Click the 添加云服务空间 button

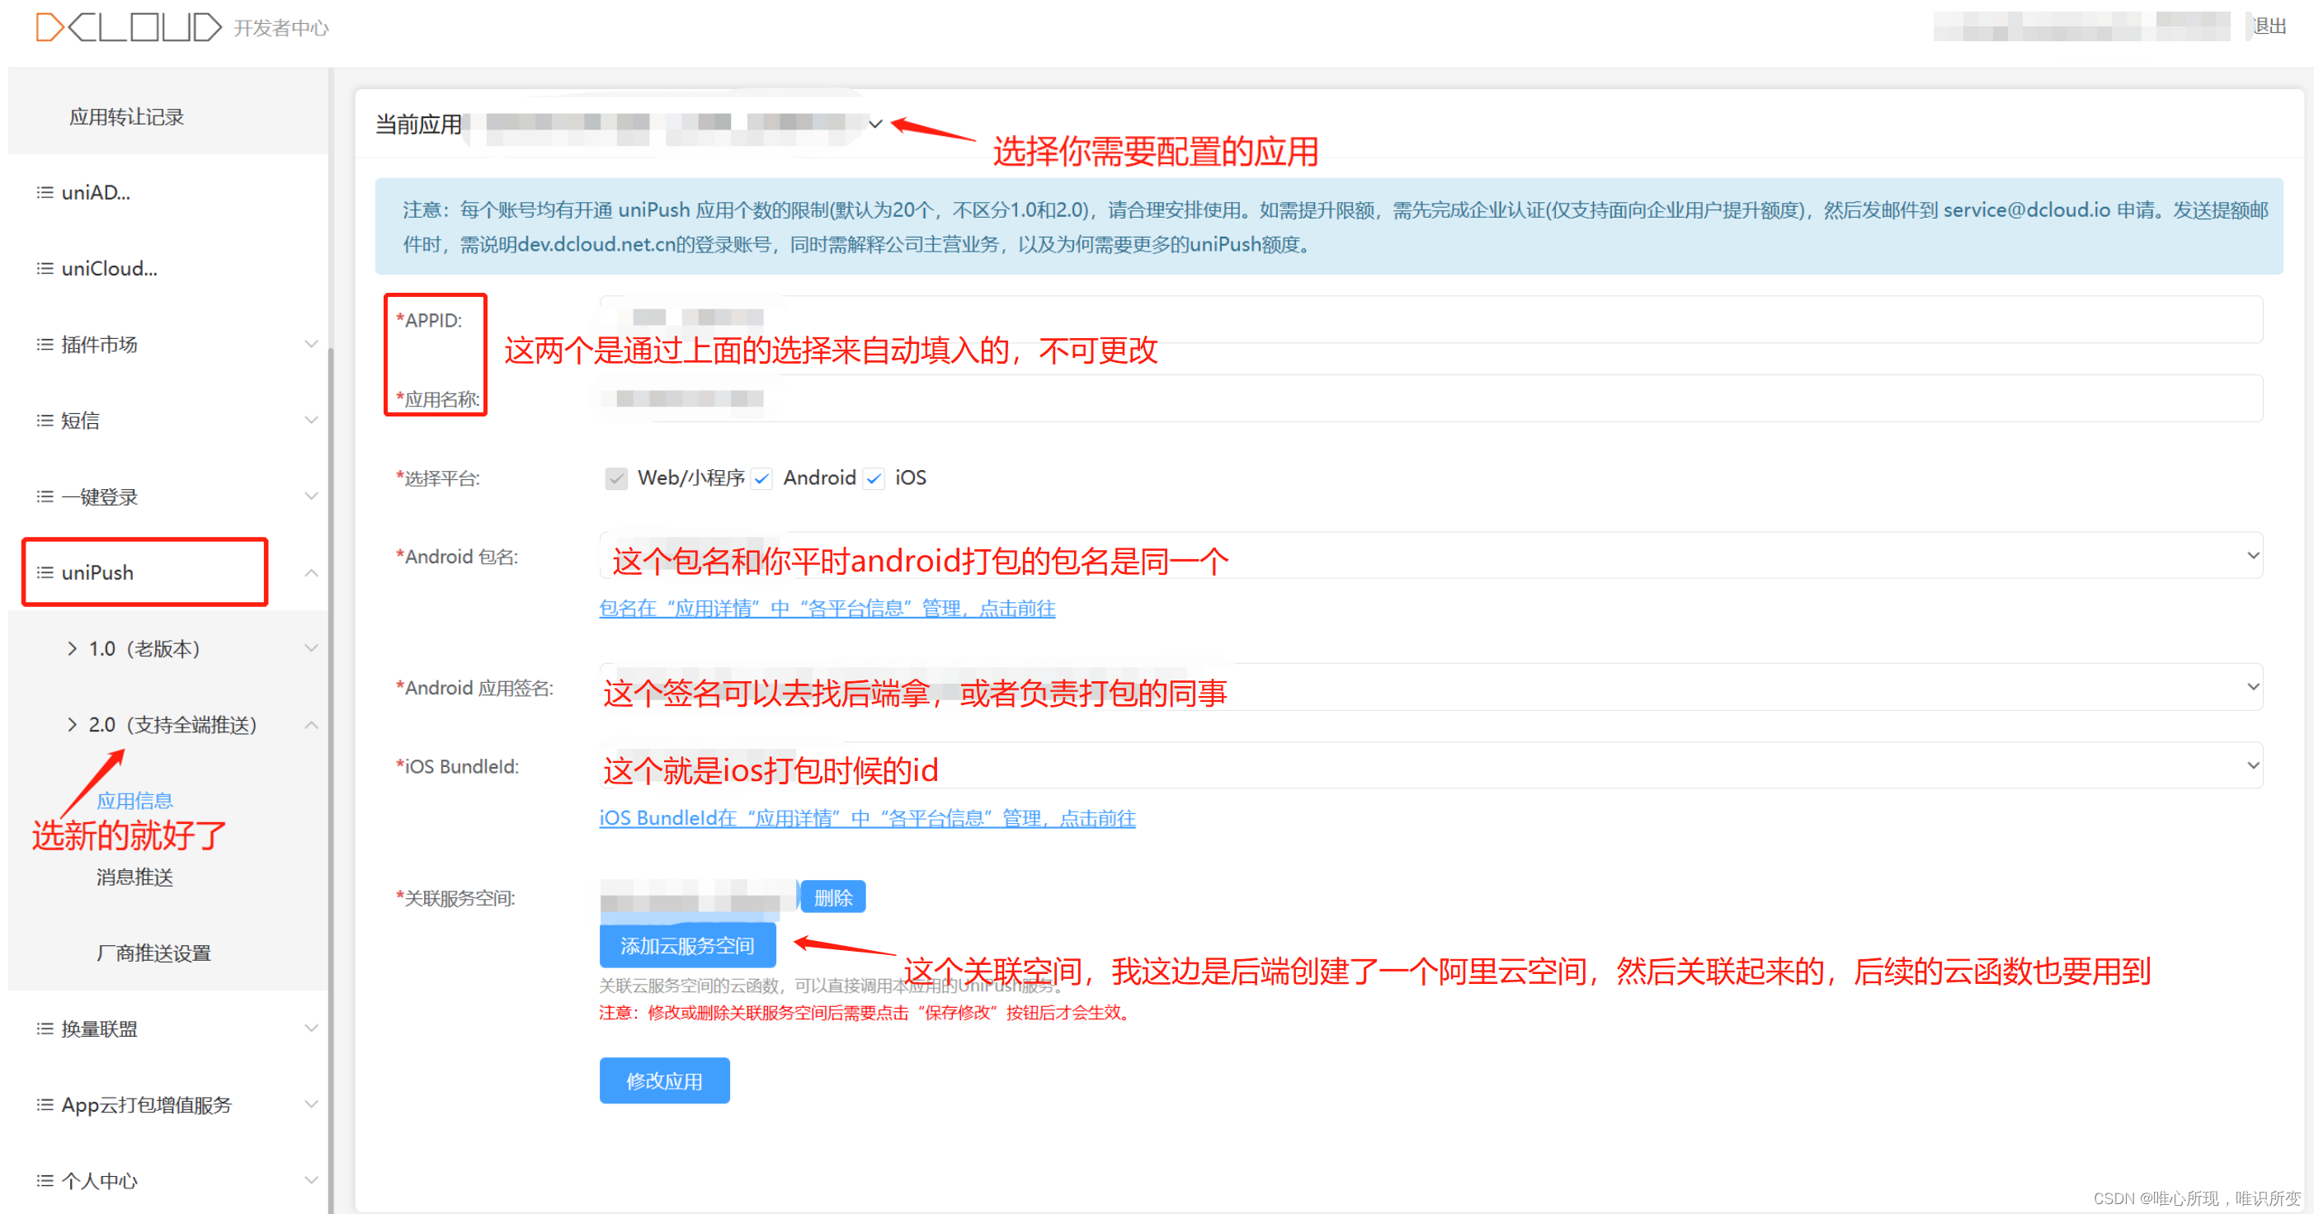(687, 945)
